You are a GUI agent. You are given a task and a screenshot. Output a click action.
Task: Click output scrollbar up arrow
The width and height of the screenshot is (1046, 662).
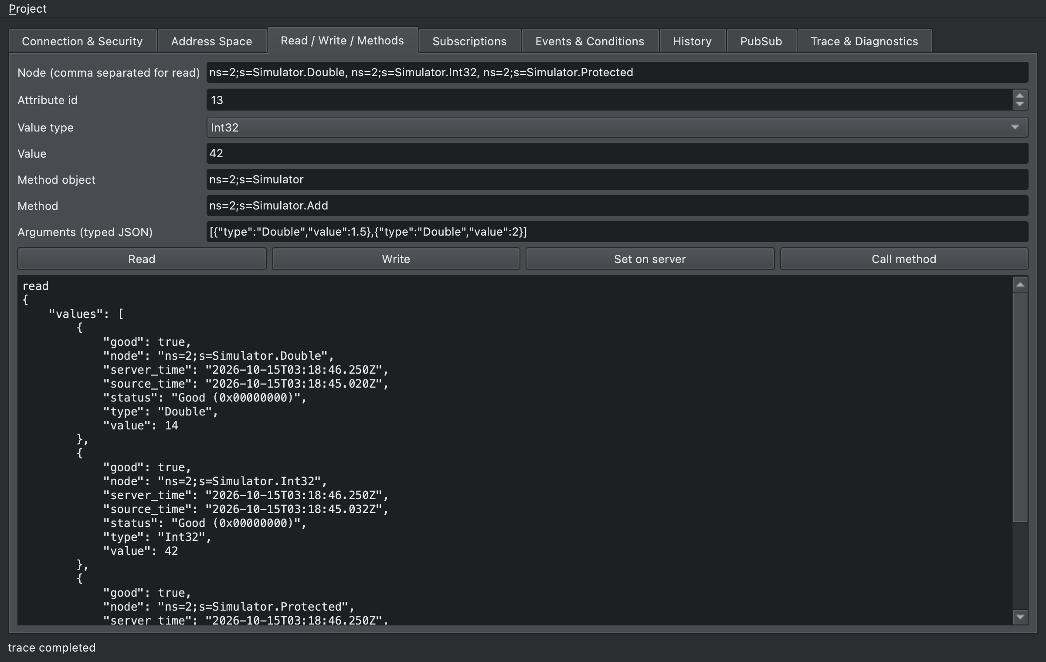(1020, 285)
